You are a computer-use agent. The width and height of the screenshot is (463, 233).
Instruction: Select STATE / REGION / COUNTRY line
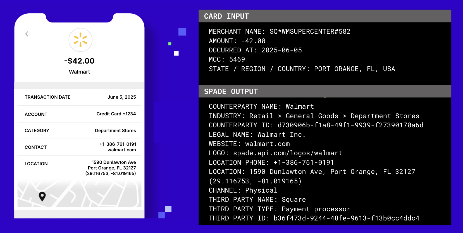[302, 69]
